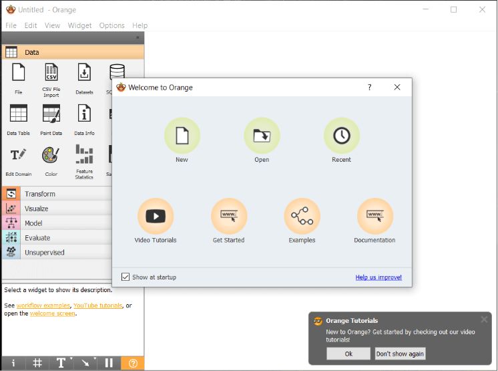Screen dimensions: 498x371
Task: Click Recent clock icon in Welcome dialog
Action: [341, 136]
